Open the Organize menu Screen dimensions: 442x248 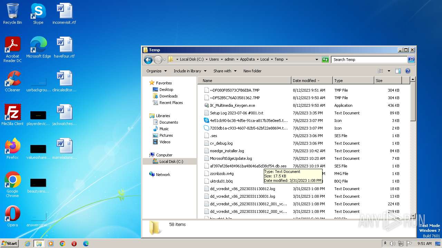tap(156, 71)
